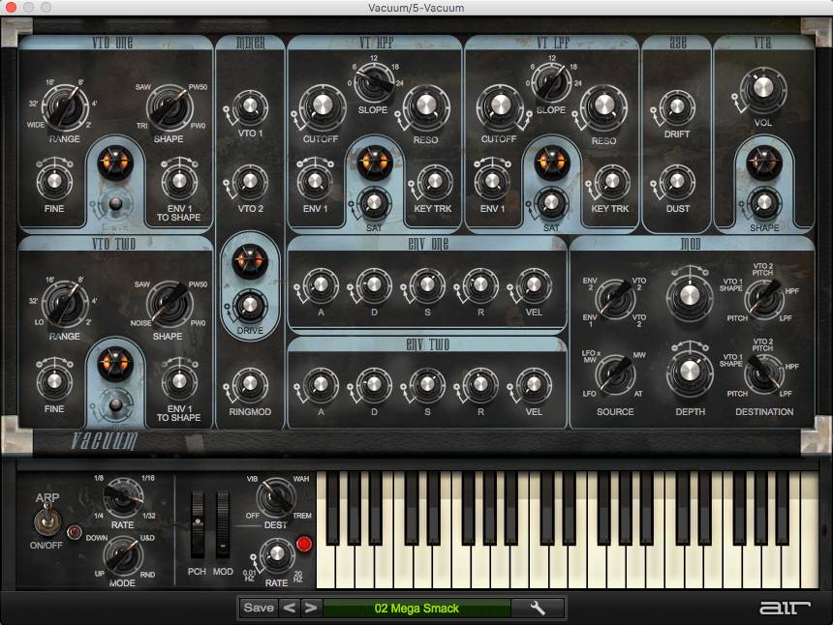Click the glowing vacuum tube in VTO ONE

click(116, 163)
